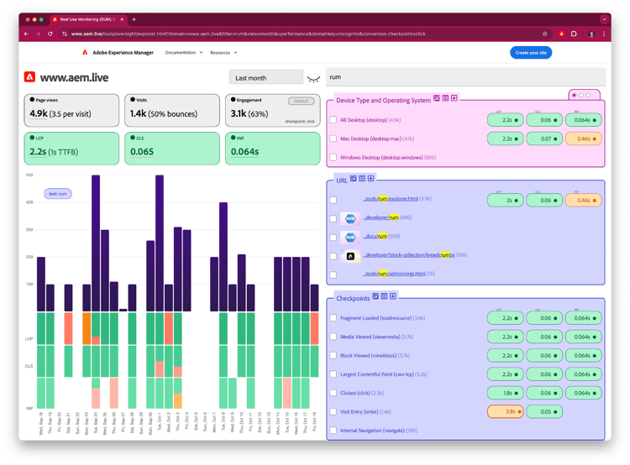This screenshot has width=630, height=465.
Task: Open the browser extensions puzzle icon
Action: 574,34
